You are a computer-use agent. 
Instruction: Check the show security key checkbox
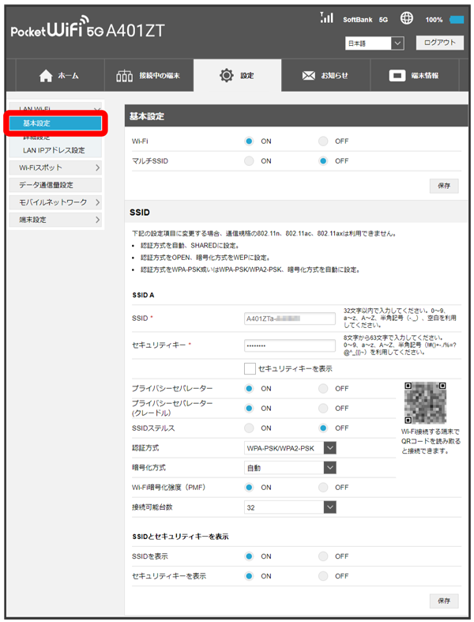pos(250,368)
